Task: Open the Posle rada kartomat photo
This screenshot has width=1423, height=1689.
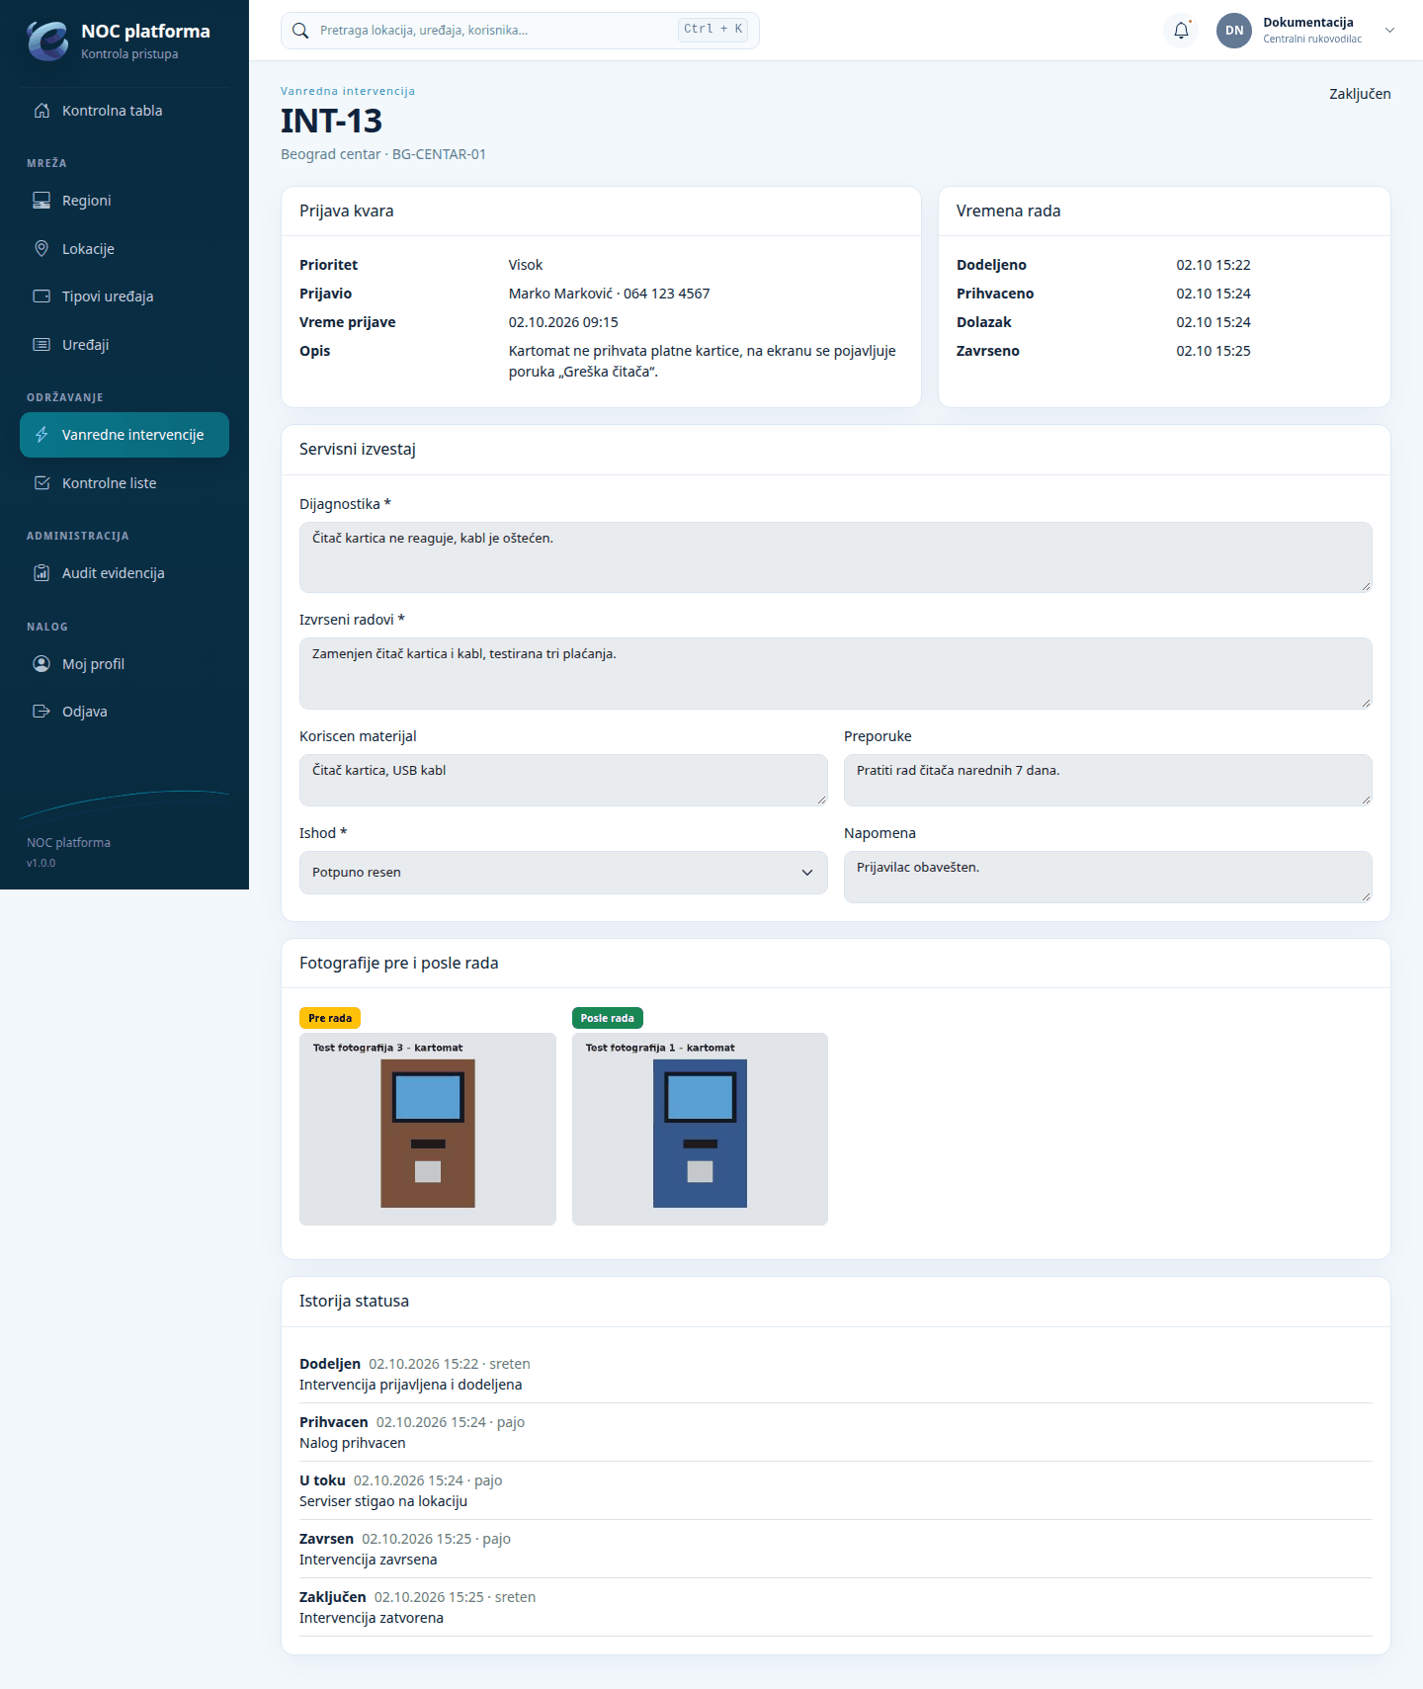Action: (700, 1129)
